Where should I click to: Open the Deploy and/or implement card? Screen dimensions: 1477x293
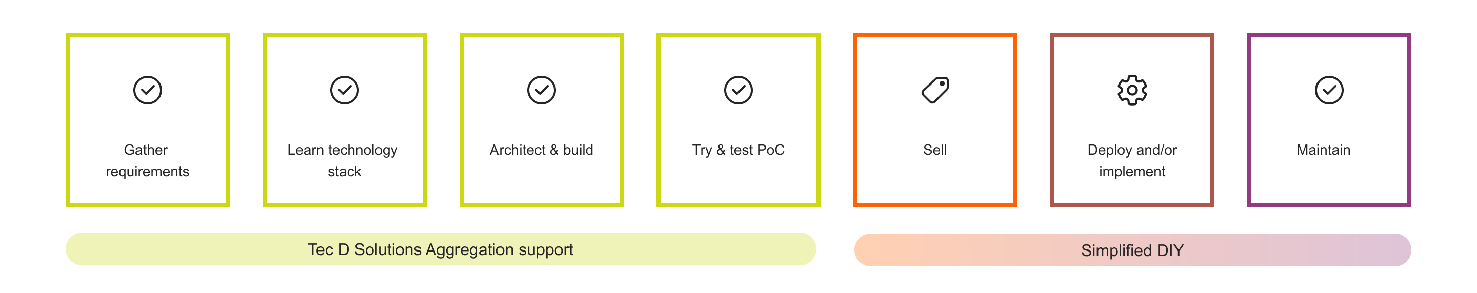[1132, 119]
